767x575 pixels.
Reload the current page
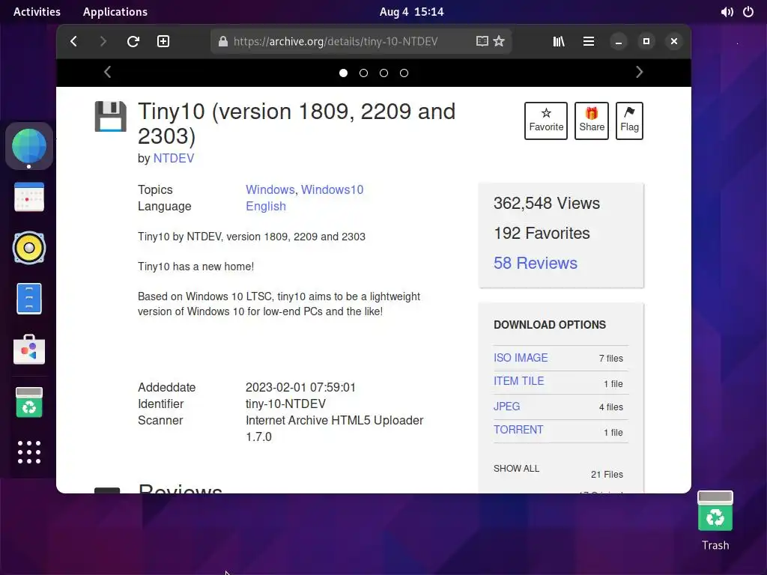click(133, 42)
